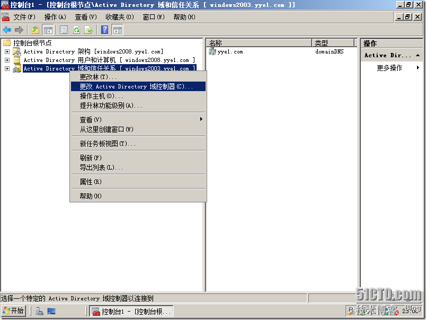Click the 控制台根节点 folder icon
The height and width of the screenshot is (320, 426).
pos(7,42)
